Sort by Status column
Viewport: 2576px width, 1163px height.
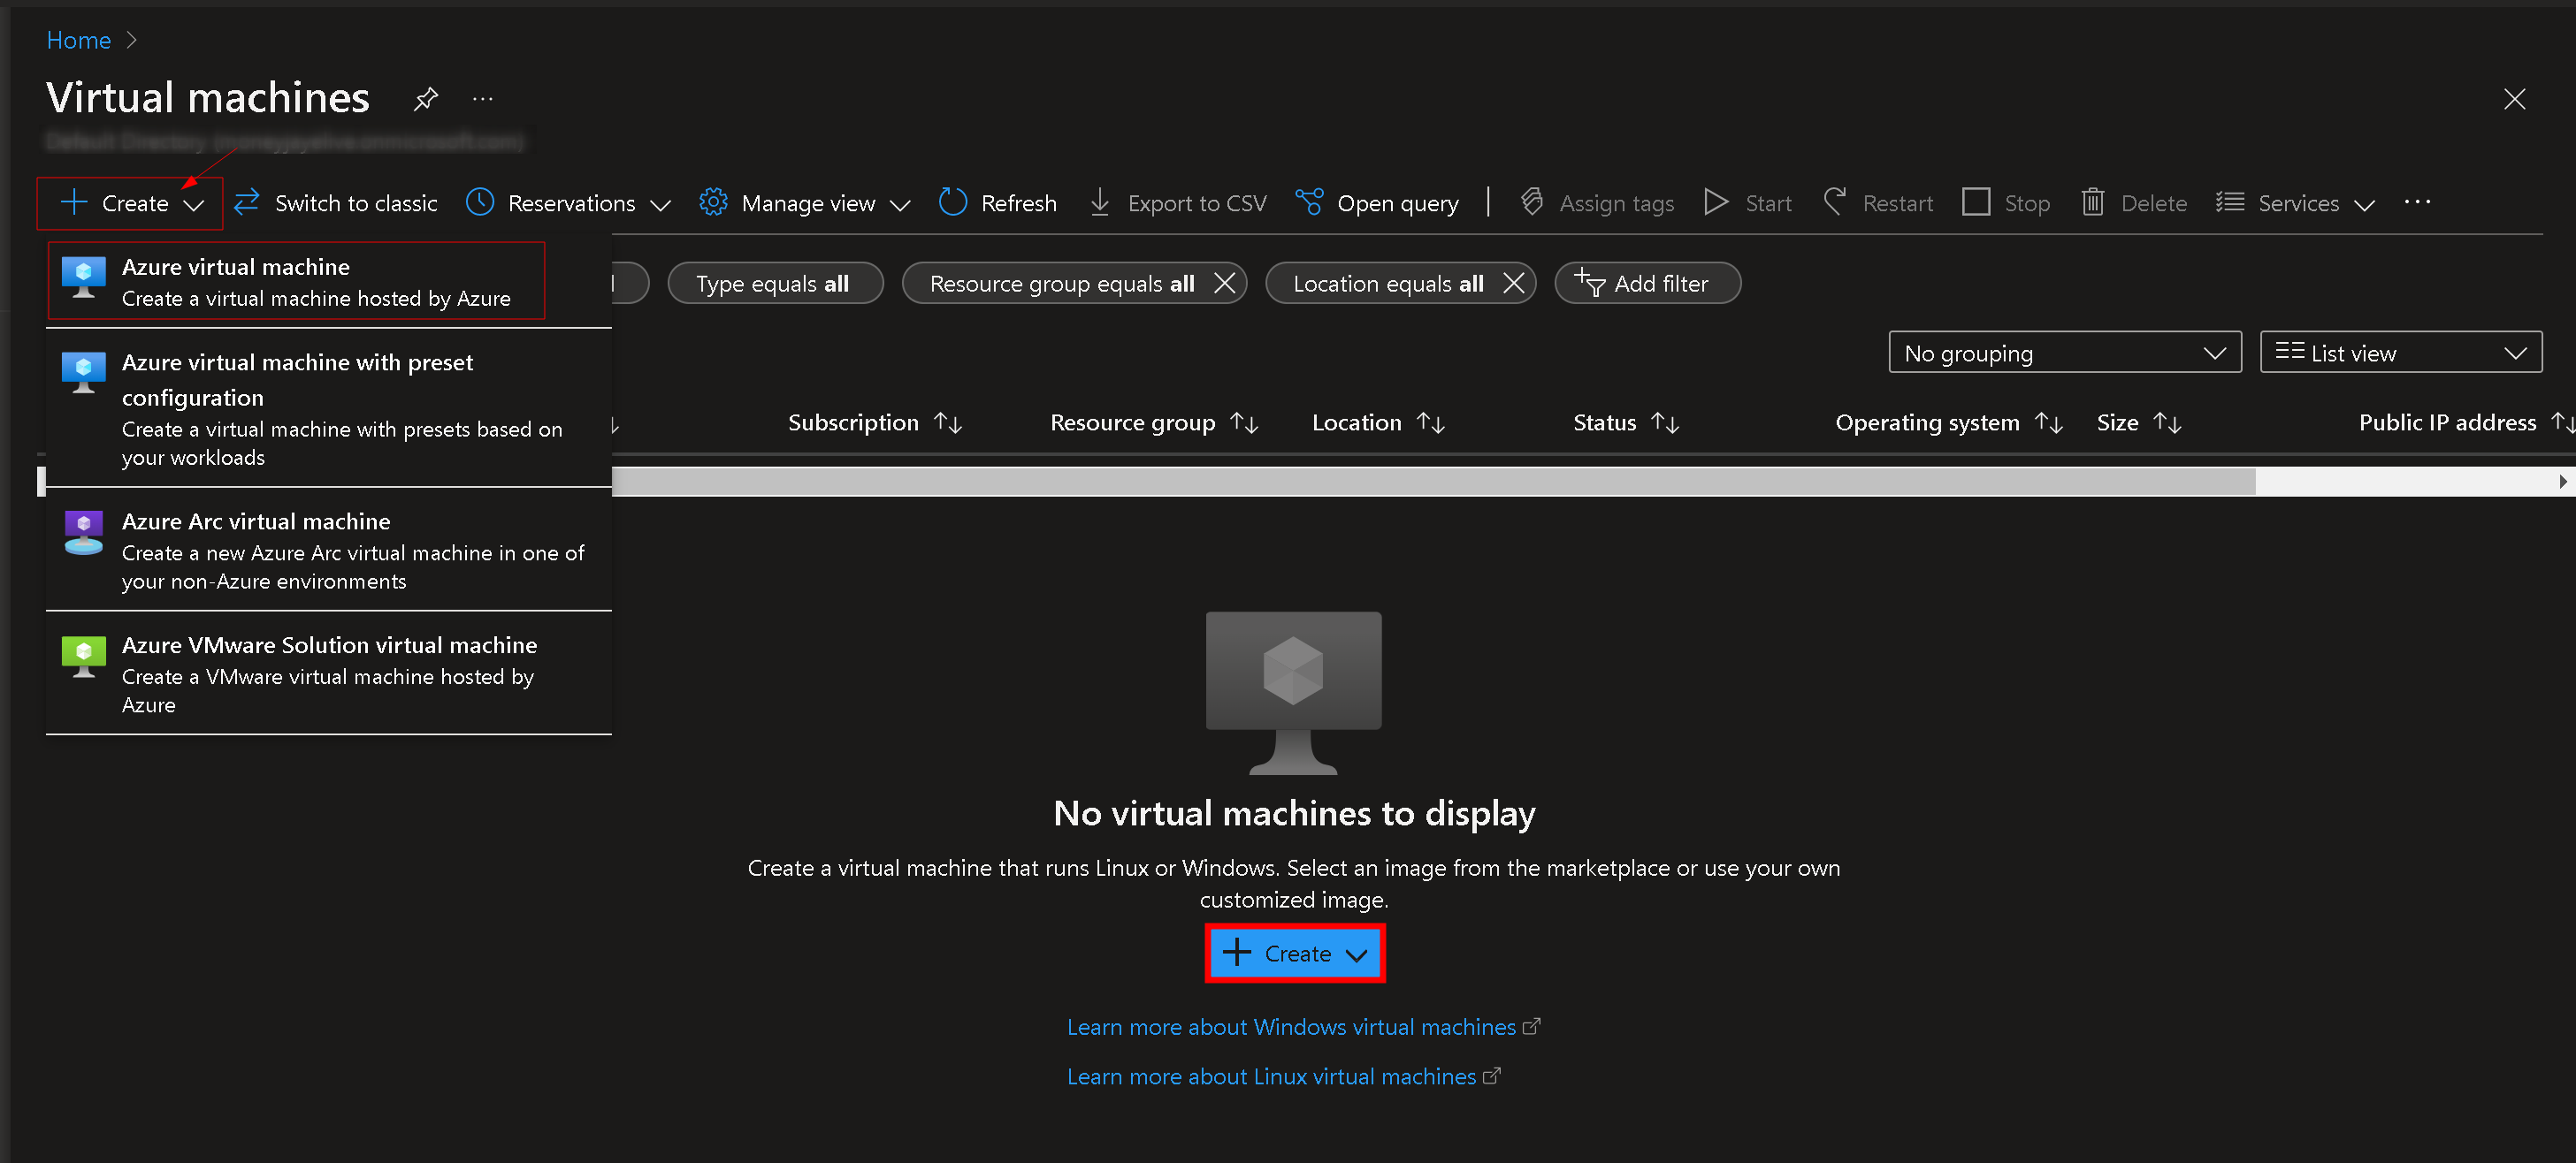coord(1625,422)
